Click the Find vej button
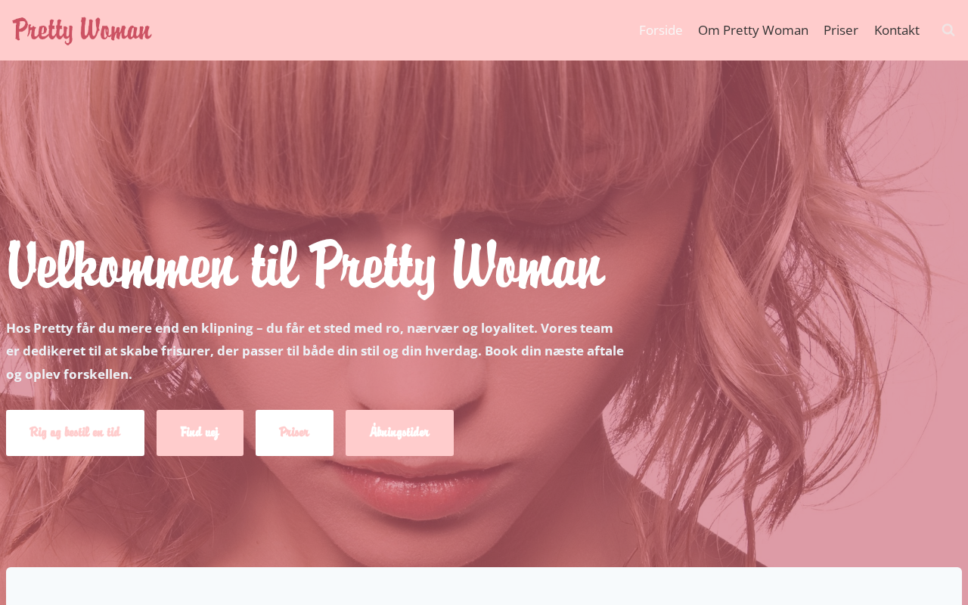Screen dimensions: 968x605 coord(200,433)
